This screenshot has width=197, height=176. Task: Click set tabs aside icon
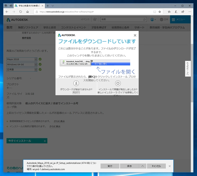(x=11, y=6)
